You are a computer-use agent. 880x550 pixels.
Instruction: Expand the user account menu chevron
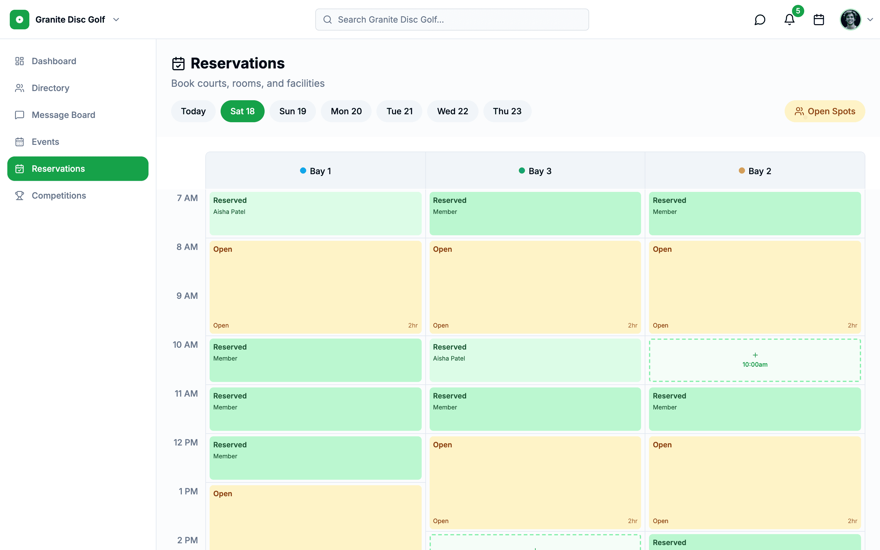pos(870,20)
